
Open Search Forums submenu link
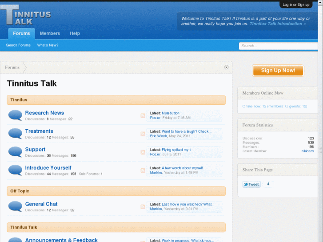[18, 45]
